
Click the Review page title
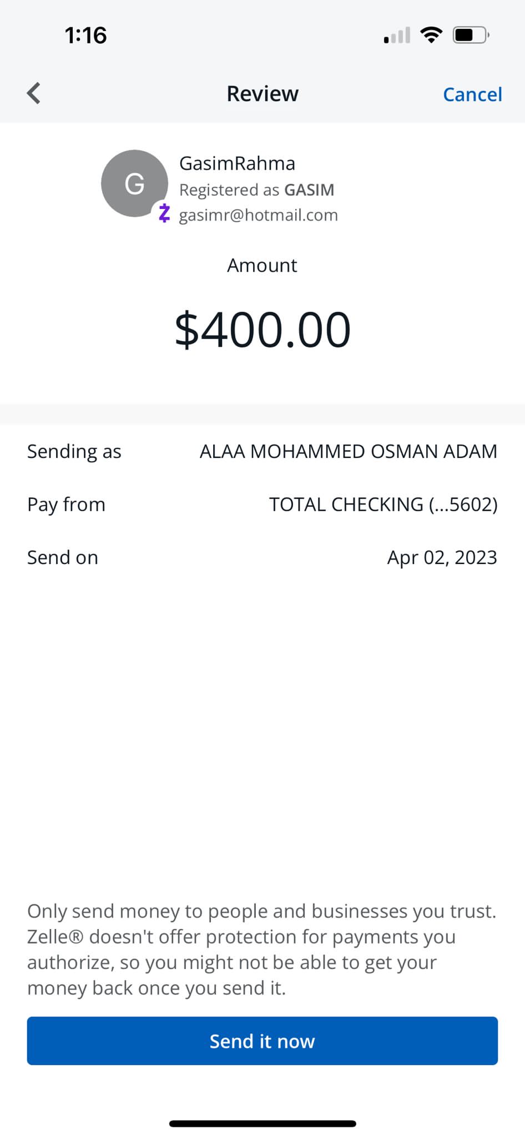pyautogui.click(x=262, y=94)
